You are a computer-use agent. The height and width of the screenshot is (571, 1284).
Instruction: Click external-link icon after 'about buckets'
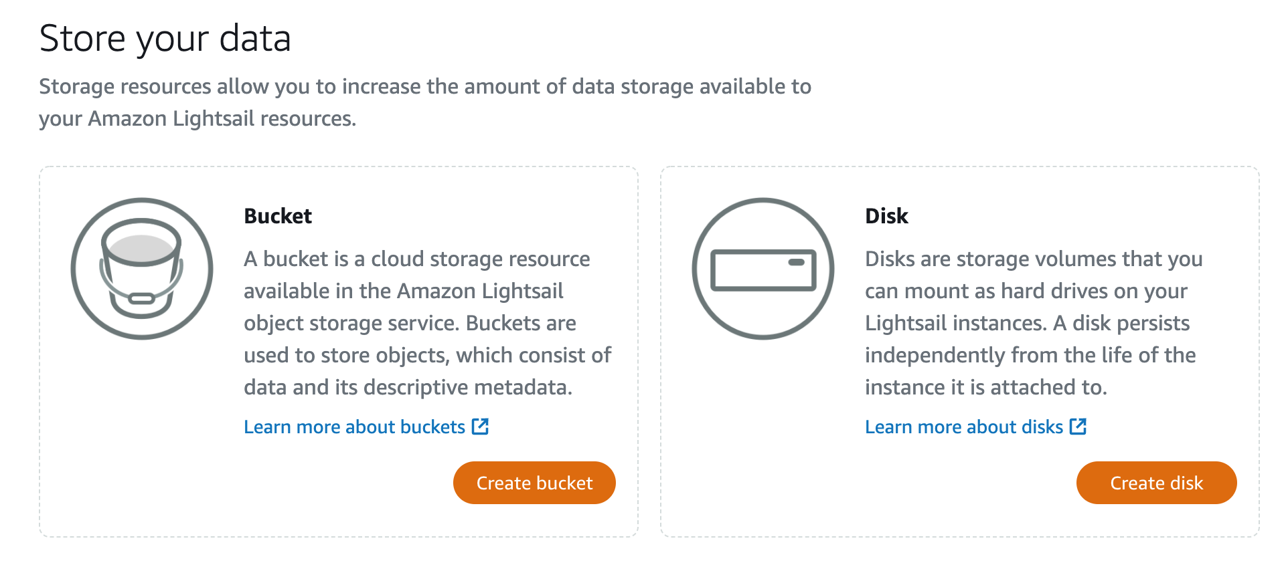[x=481, y=427]
